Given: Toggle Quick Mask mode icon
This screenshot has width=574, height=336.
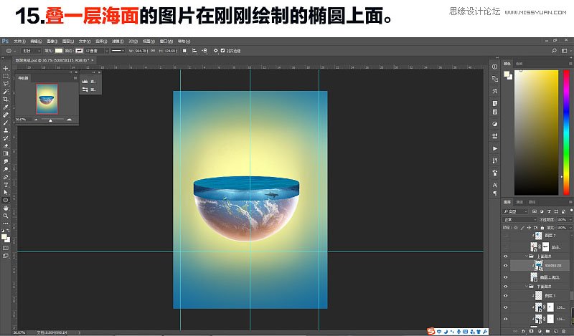Looking at the screenshot, I should coord(6,248).
